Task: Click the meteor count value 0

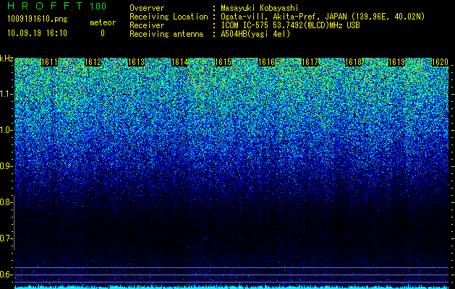Action: click(103, 33)
